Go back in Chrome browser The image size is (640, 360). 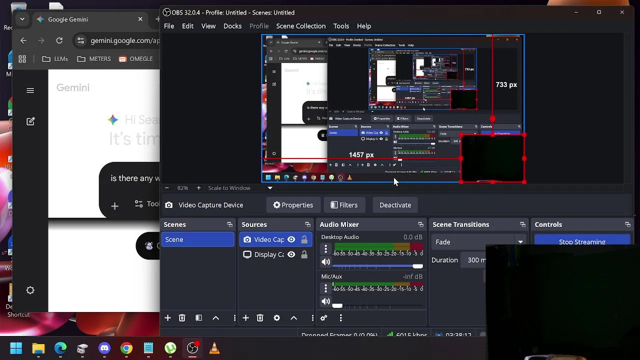point(23,40)
